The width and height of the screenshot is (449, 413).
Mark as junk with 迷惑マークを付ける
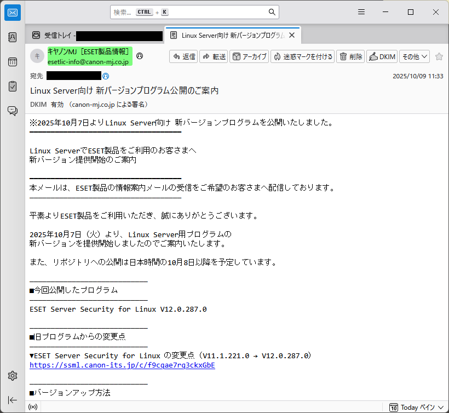click(x=302, y=56)
